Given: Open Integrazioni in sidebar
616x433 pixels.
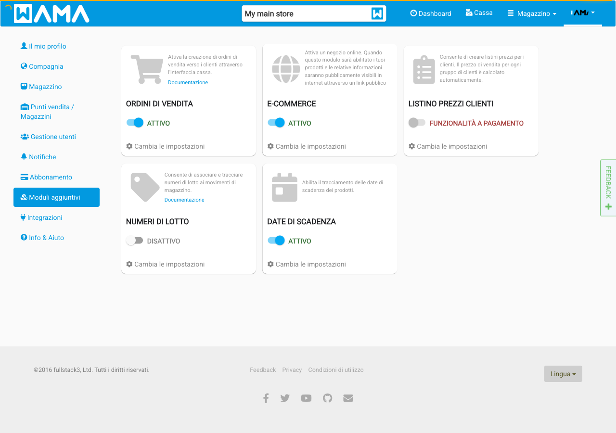Looking at the screenshot, I should 56,217.
